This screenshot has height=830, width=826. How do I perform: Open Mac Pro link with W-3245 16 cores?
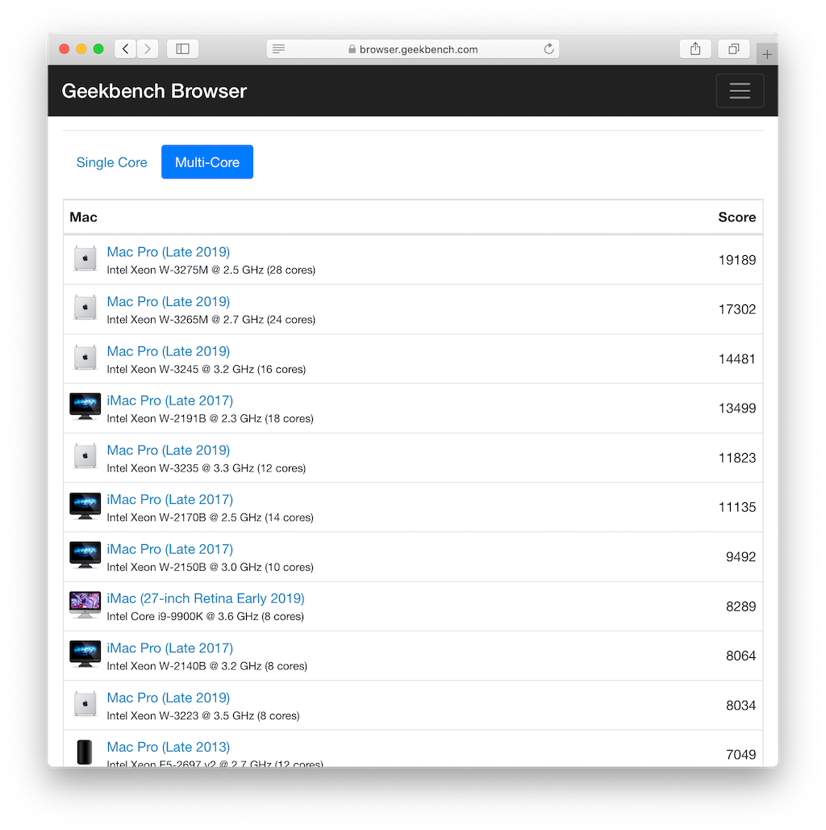coord(168,351)
